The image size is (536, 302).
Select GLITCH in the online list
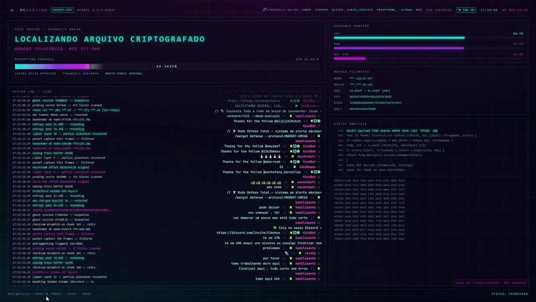coord(338,10)
